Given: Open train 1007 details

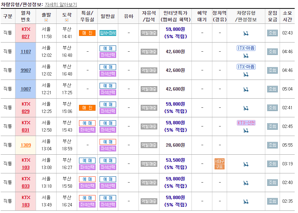Looking at the screenshot, I should (26, 89).
